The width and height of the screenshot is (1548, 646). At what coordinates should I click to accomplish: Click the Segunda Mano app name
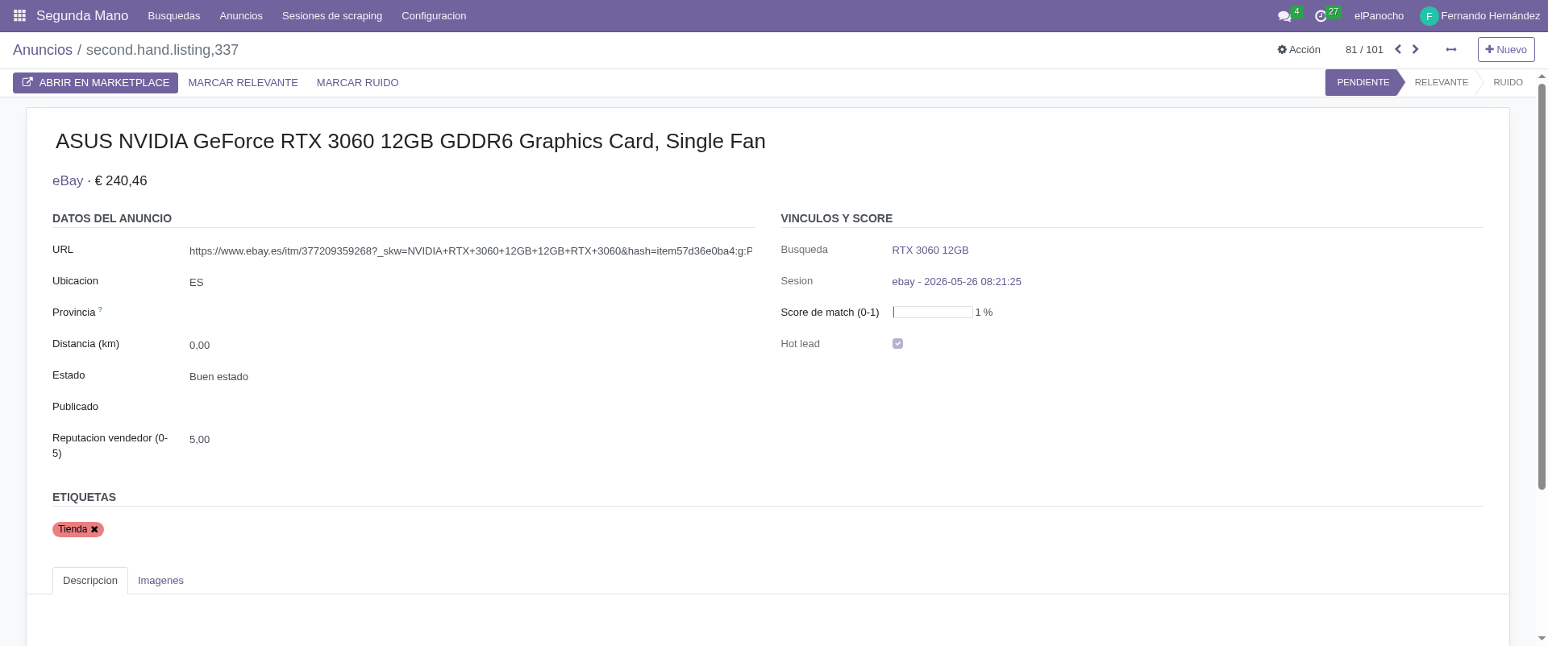point(82,16)
